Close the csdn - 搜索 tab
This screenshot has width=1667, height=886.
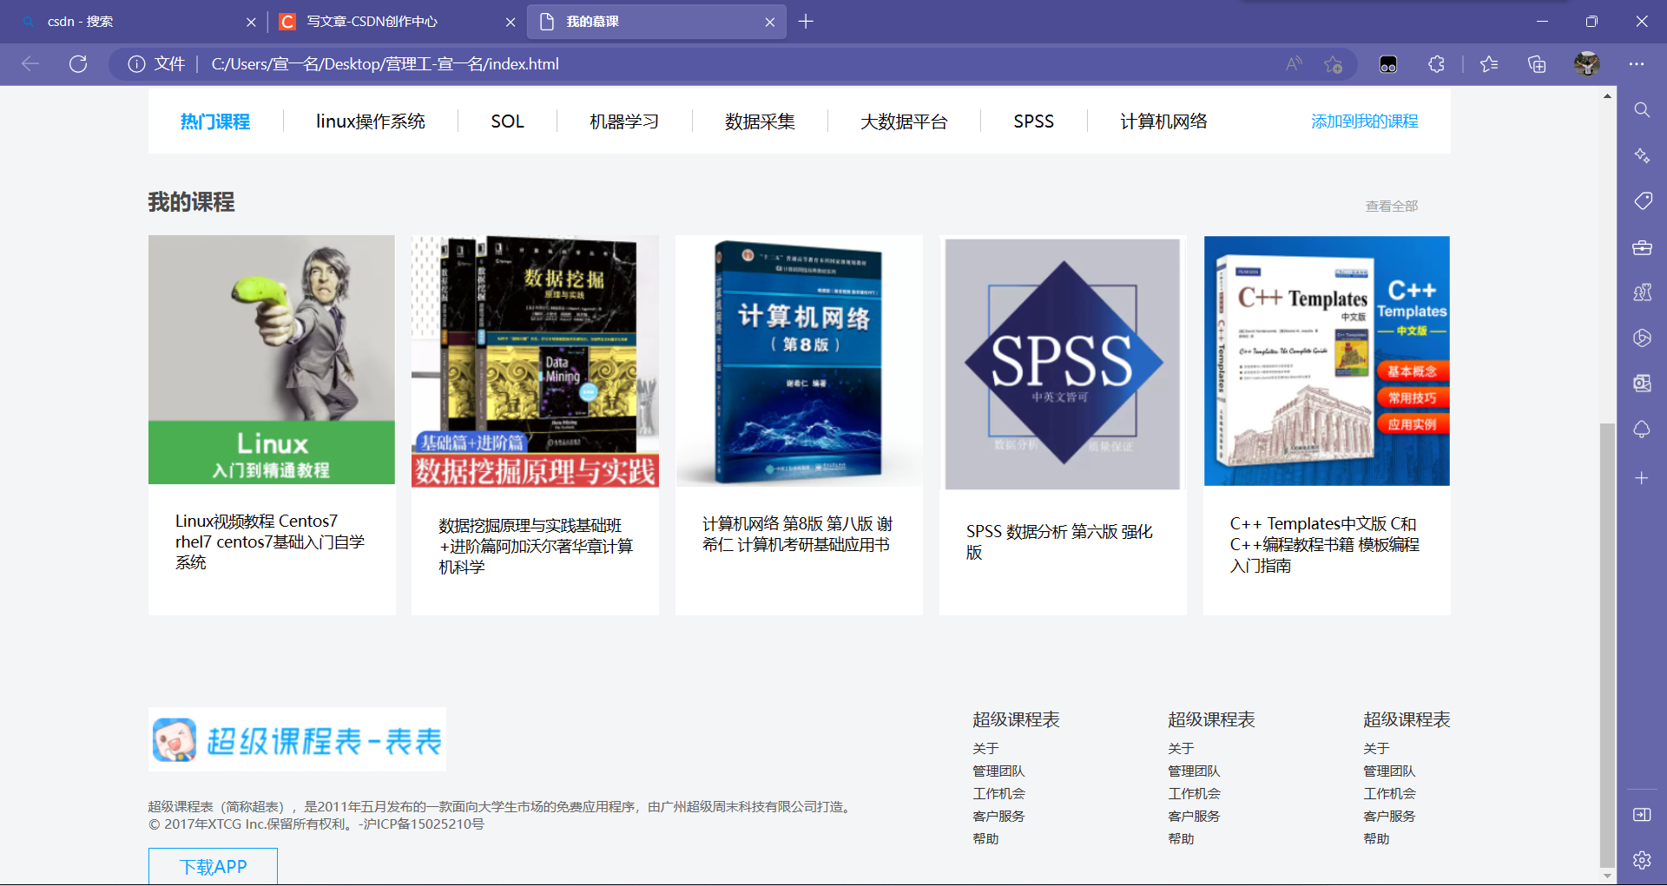click(x=251, y=22)
